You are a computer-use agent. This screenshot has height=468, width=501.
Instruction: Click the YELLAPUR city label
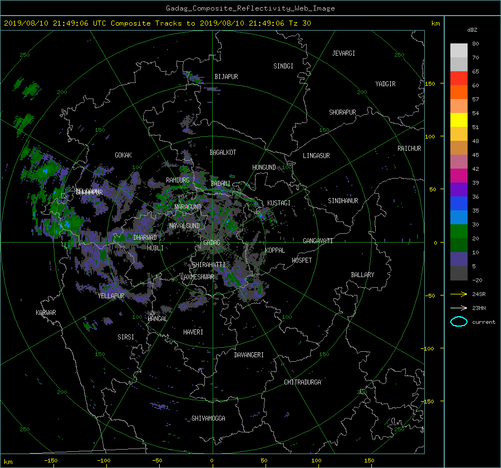point(111,296)
